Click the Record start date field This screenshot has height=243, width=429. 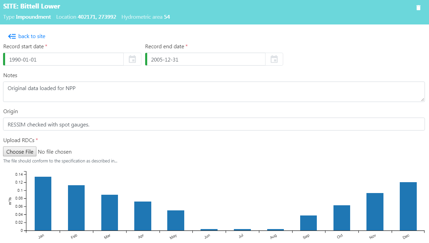(65, 59)
